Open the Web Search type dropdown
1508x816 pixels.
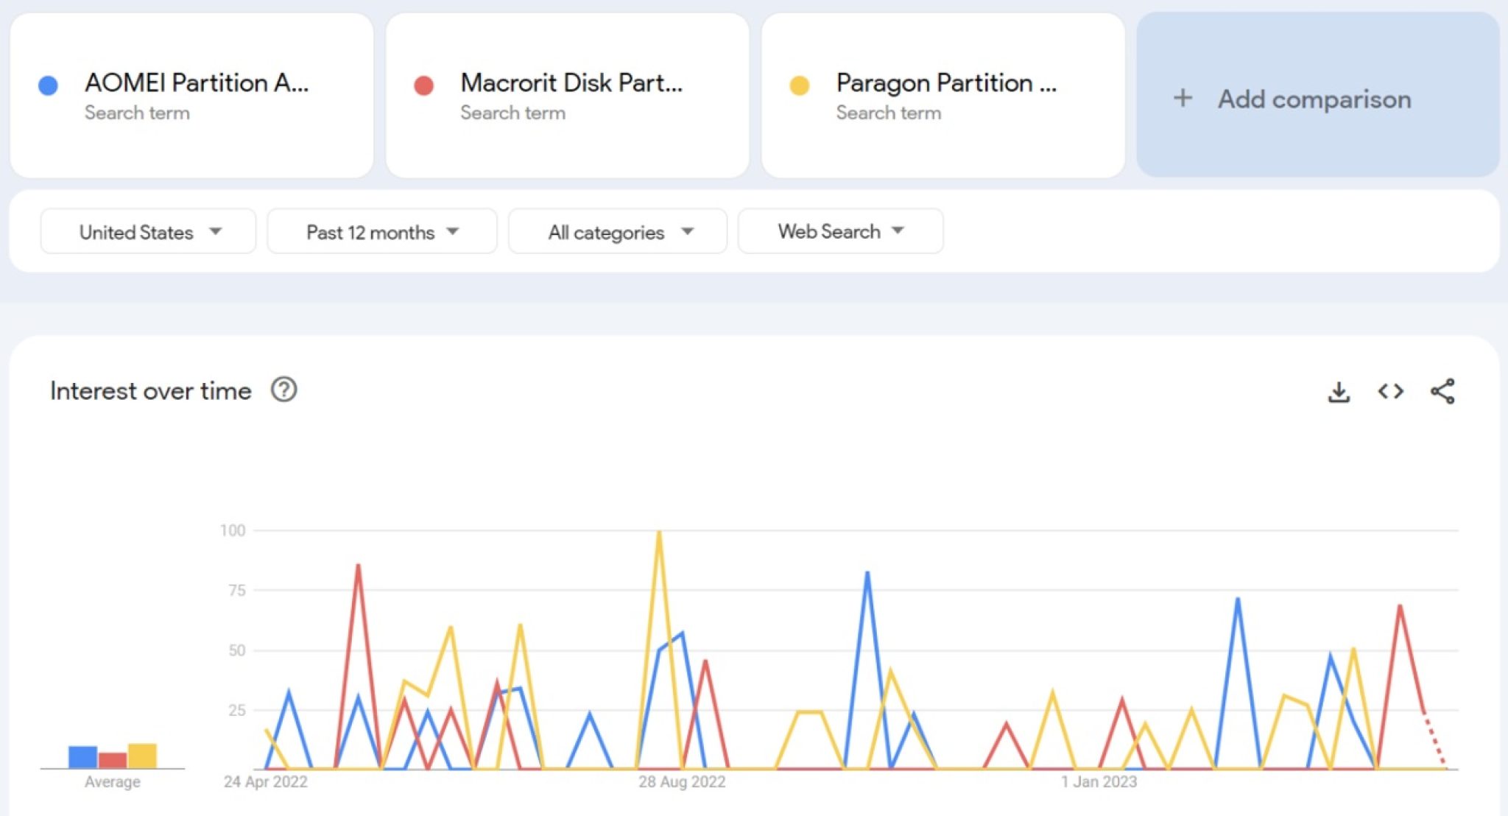840,231
